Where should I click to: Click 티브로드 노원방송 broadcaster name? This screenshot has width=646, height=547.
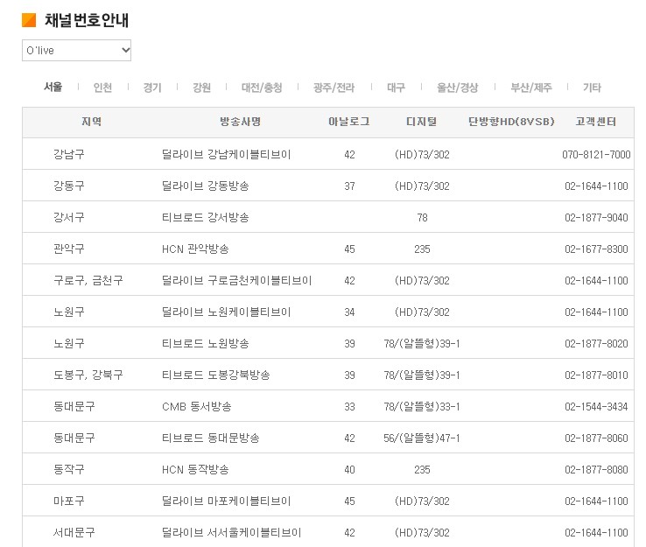(205, 343)
